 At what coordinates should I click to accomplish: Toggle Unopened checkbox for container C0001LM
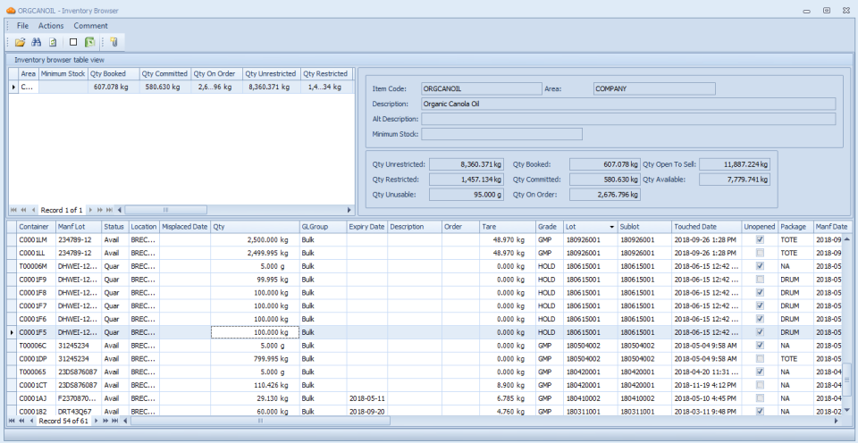[760, 240]
